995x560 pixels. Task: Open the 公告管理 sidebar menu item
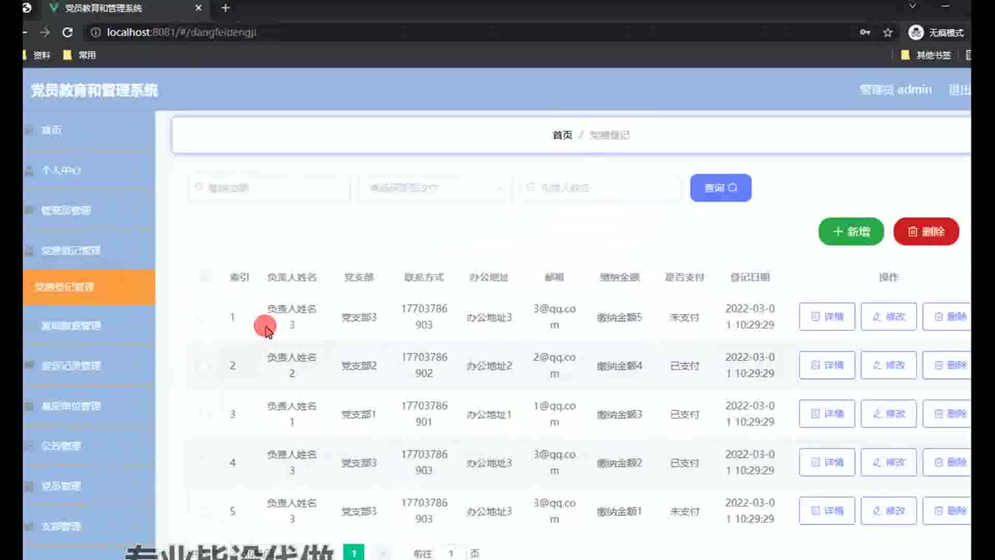tap(61, 446)
